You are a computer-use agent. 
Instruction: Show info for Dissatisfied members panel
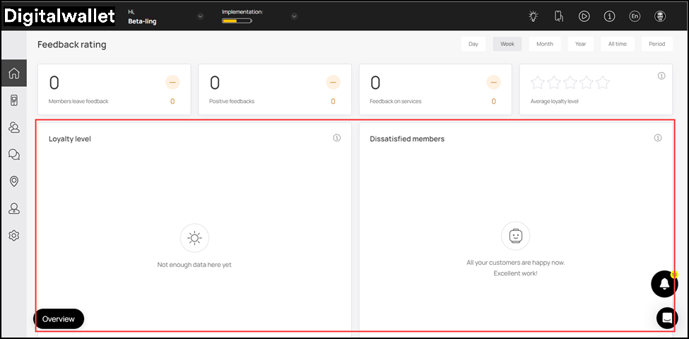(x=658, y=138)
